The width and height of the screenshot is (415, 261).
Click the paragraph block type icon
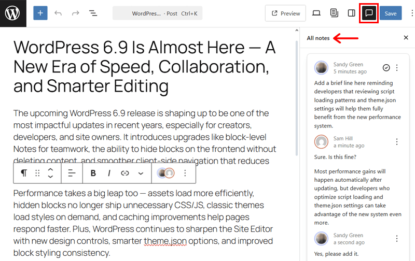point(24,173)
